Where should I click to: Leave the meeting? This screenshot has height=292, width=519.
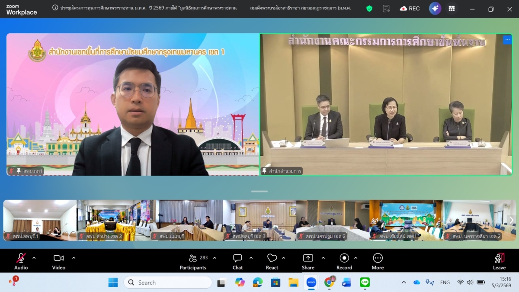click(499, 261)
